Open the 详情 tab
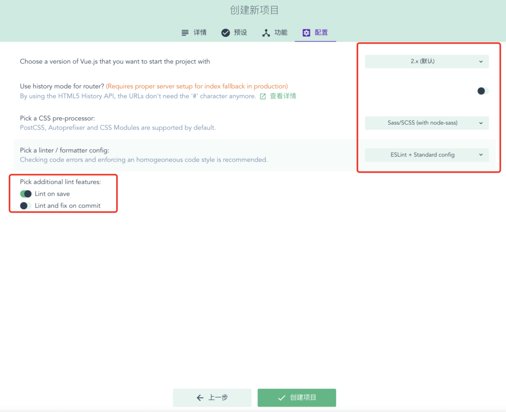506x412 pixels. tap(194, 33)
